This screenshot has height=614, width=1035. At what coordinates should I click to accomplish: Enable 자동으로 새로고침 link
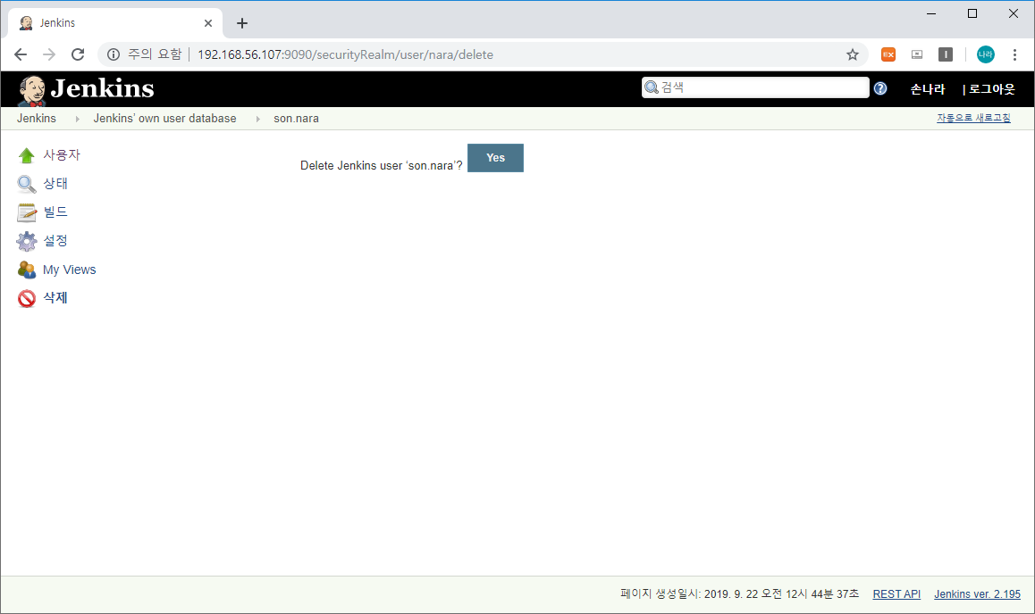pos(973,118)
